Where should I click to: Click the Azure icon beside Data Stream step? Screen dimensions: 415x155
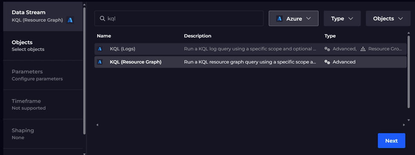(x=70, y=20)
